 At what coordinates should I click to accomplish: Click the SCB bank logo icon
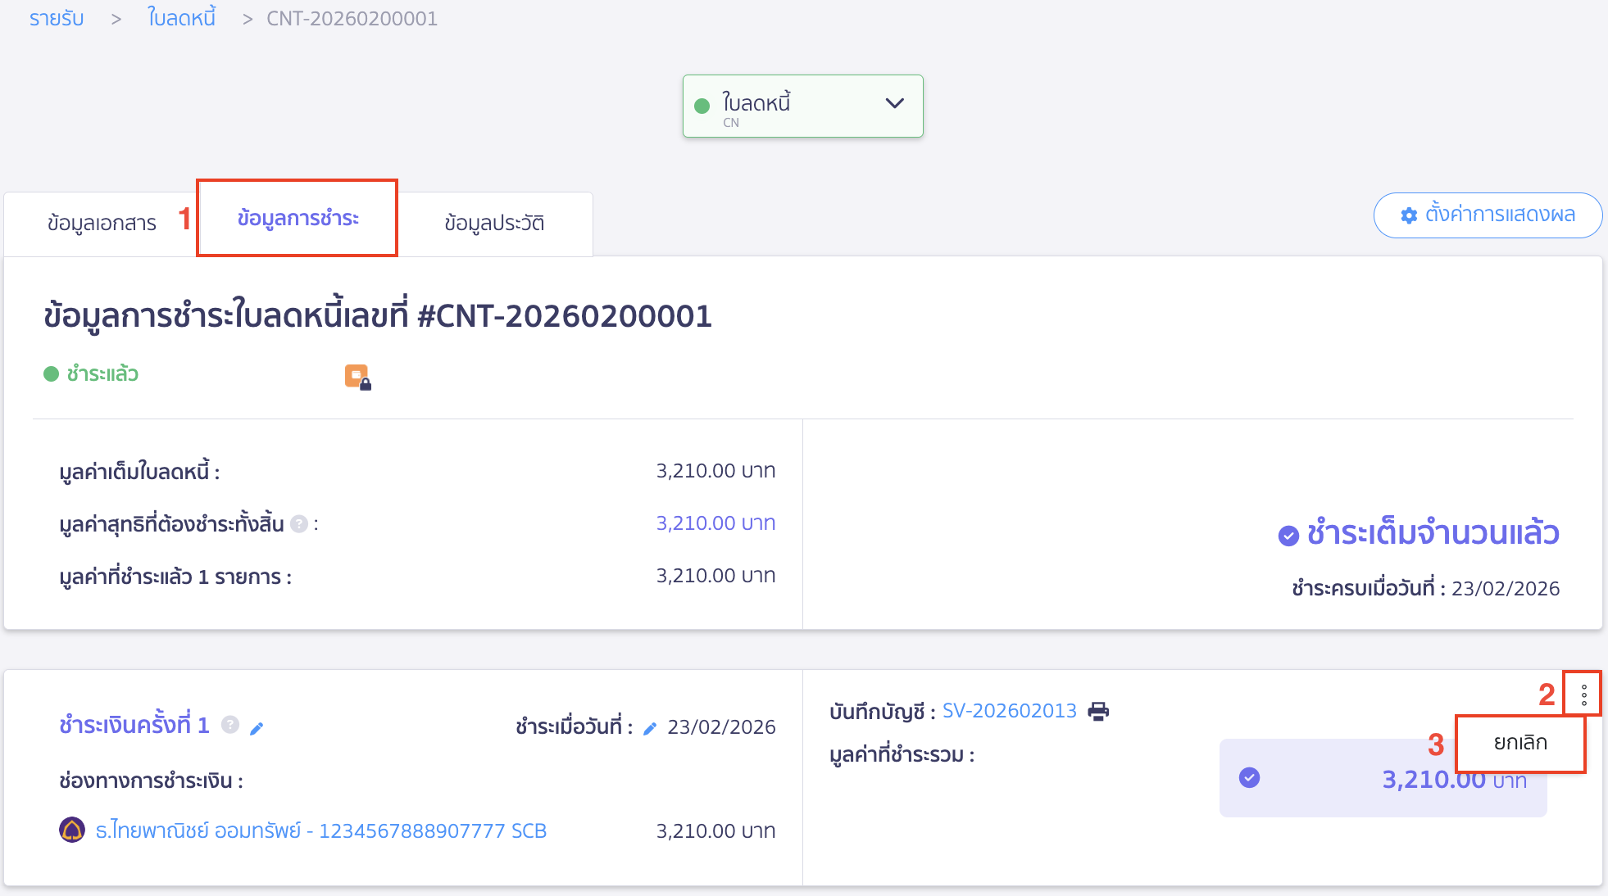(x=72, y=830)
